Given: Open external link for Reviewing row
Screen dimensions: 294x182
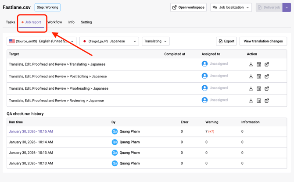Looking at the screenshot, I should pyautogui.click(x=267, y=101).
